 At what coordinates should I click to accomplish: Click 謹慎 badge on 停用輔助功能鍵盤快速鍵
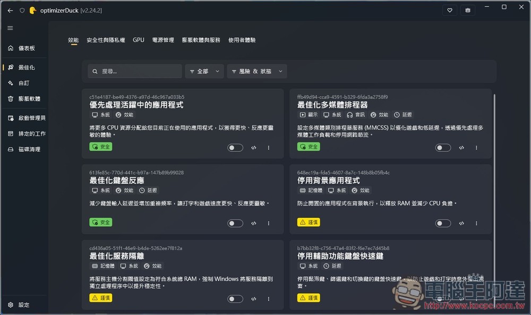309,297
